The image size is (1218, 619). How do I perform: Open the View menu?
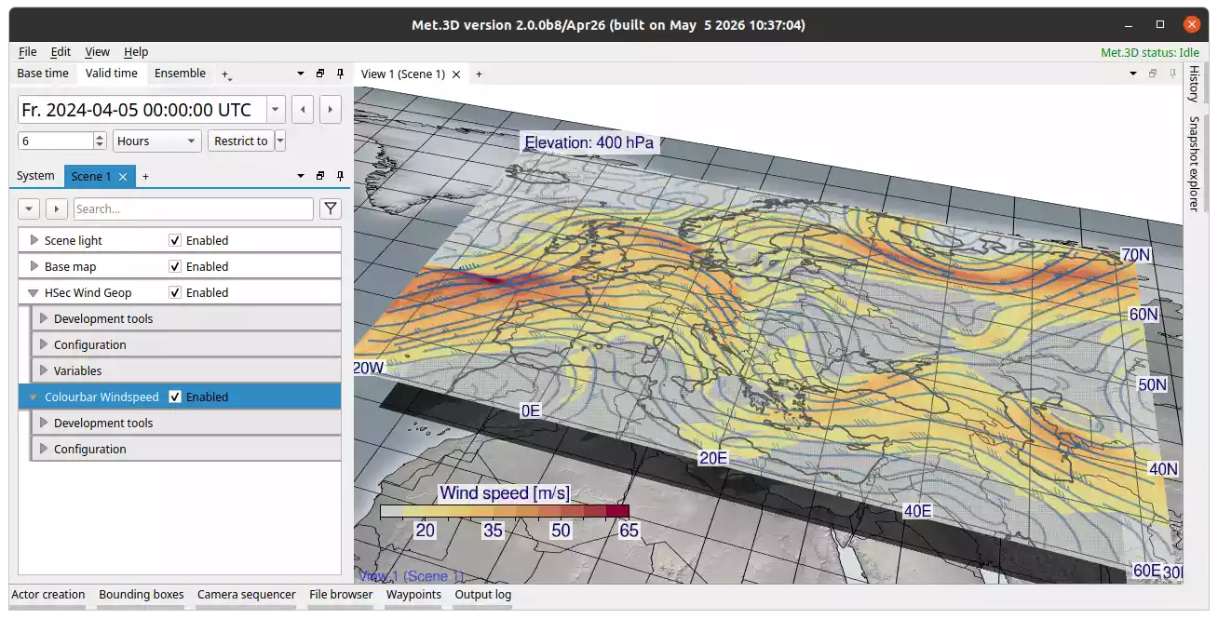pyautogui.click(x=97, y=52)
